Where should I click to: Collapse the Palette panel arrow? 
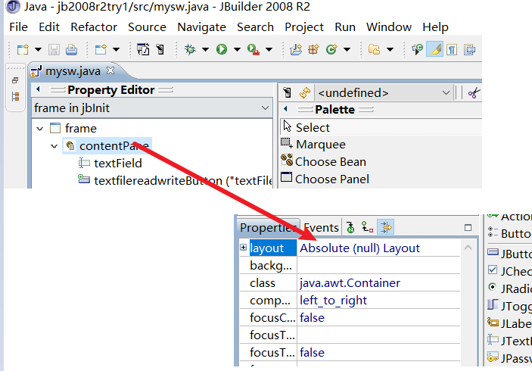pyautogui.click(x=285, y=109)
